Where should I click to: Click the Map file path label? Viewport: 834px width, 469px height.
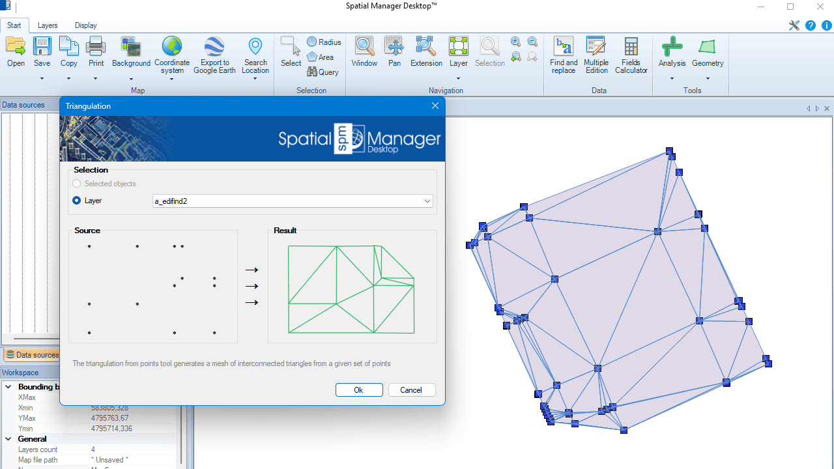[x=38, y=460]
